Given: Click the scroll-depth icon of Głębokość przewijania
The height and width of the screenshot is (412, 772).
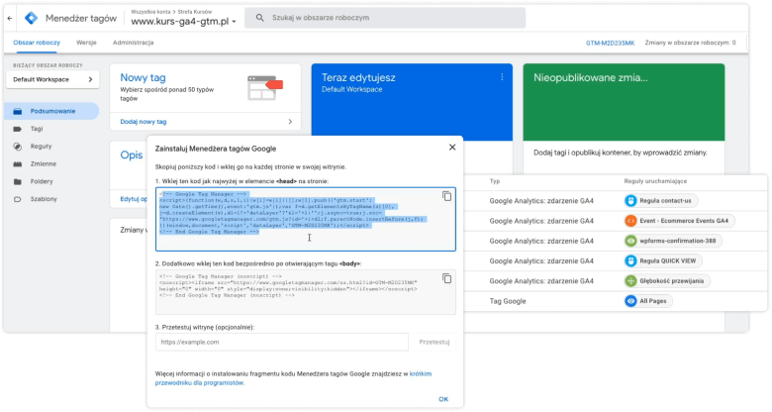Looking at the screenshot, I should click(630, 281).
